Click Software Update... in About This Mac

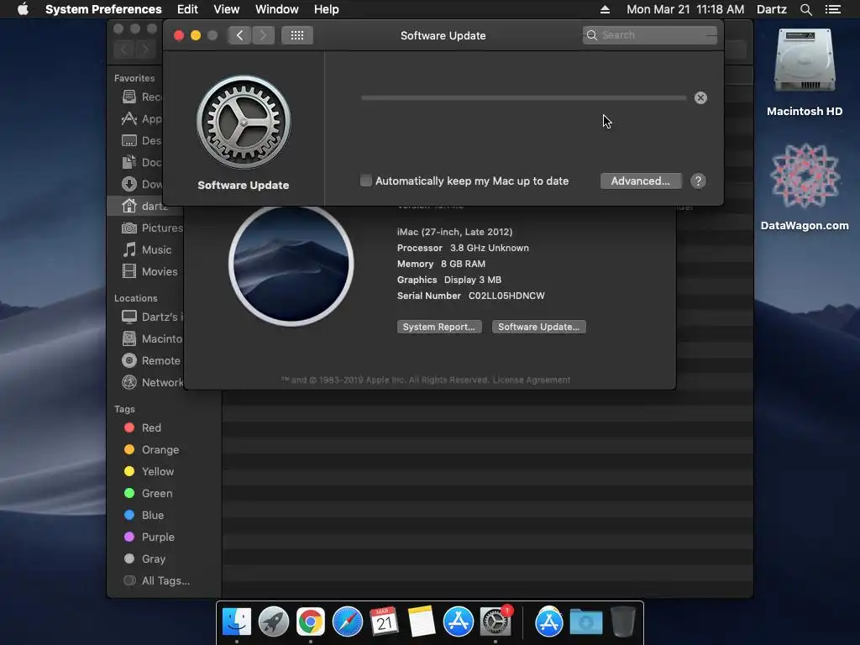coord(538,327)
